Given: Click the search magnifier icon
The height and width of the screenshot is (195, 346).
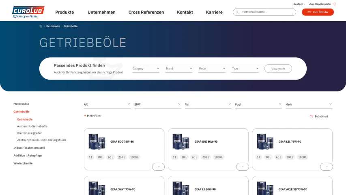Looking at the screenshot, I should [x=237, y=12].
